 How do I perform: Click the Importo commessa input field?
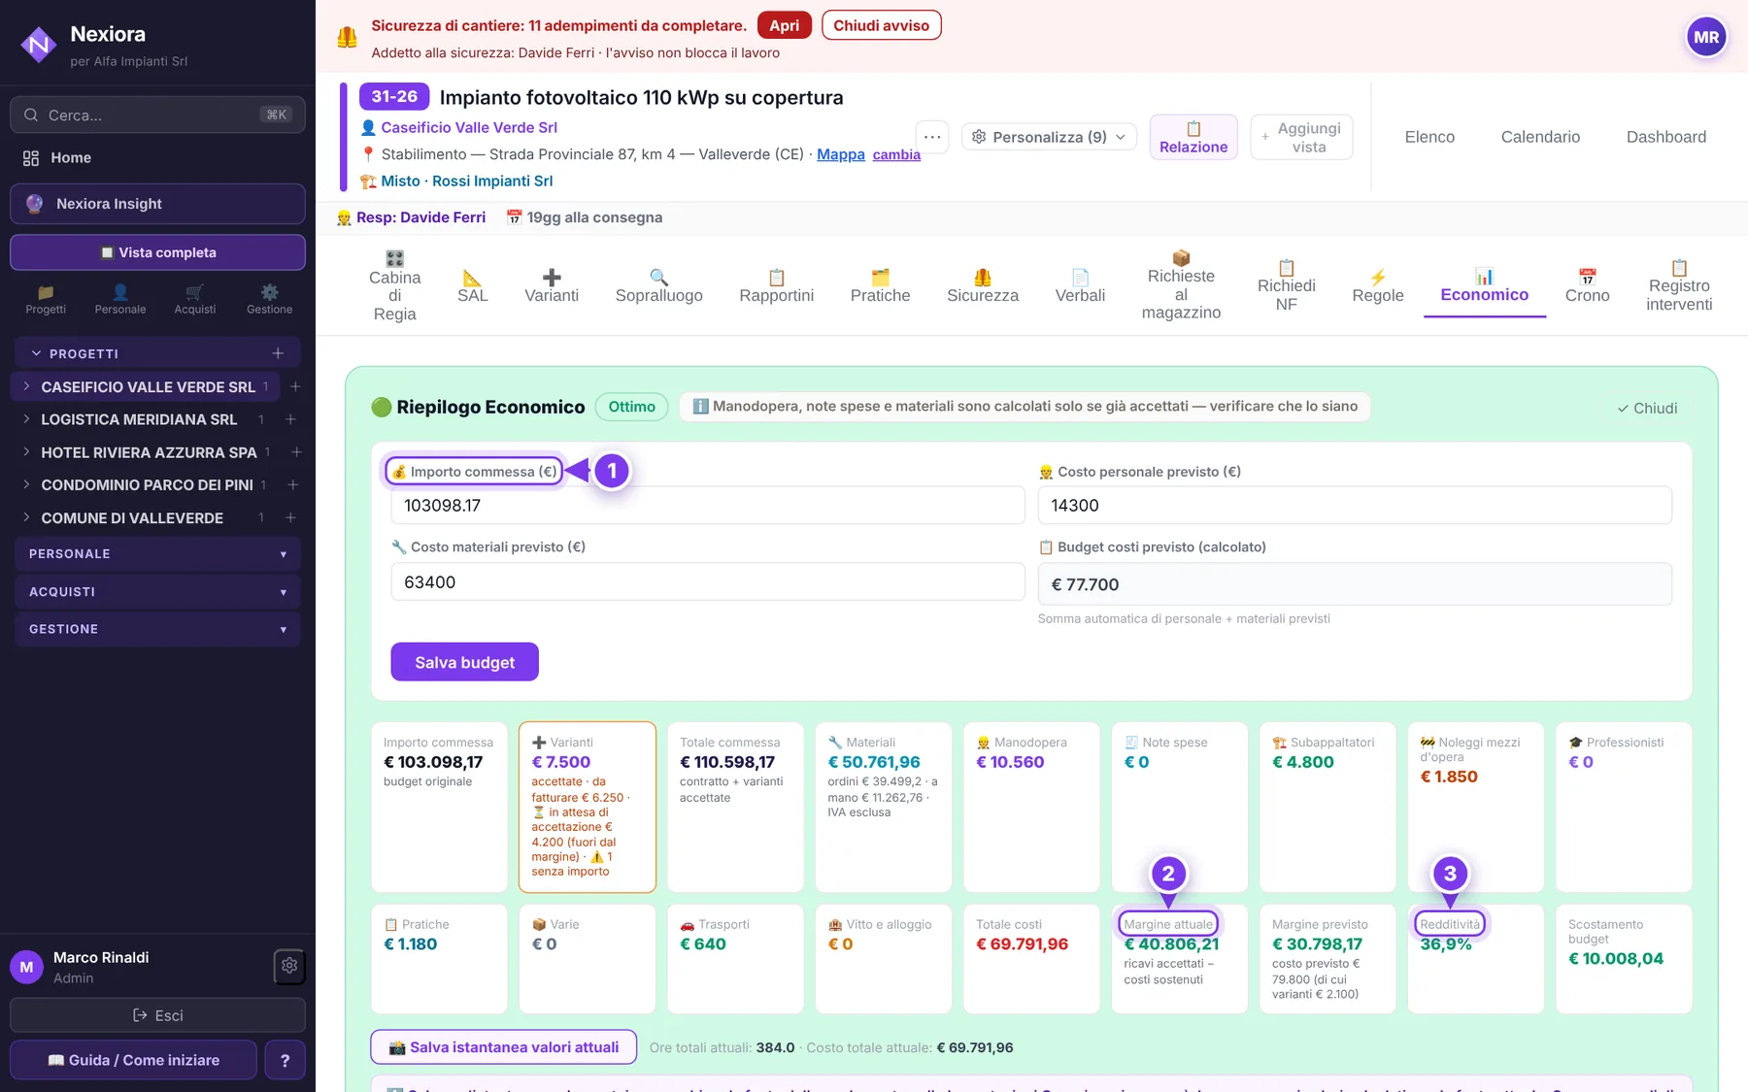tap(707, 506)
